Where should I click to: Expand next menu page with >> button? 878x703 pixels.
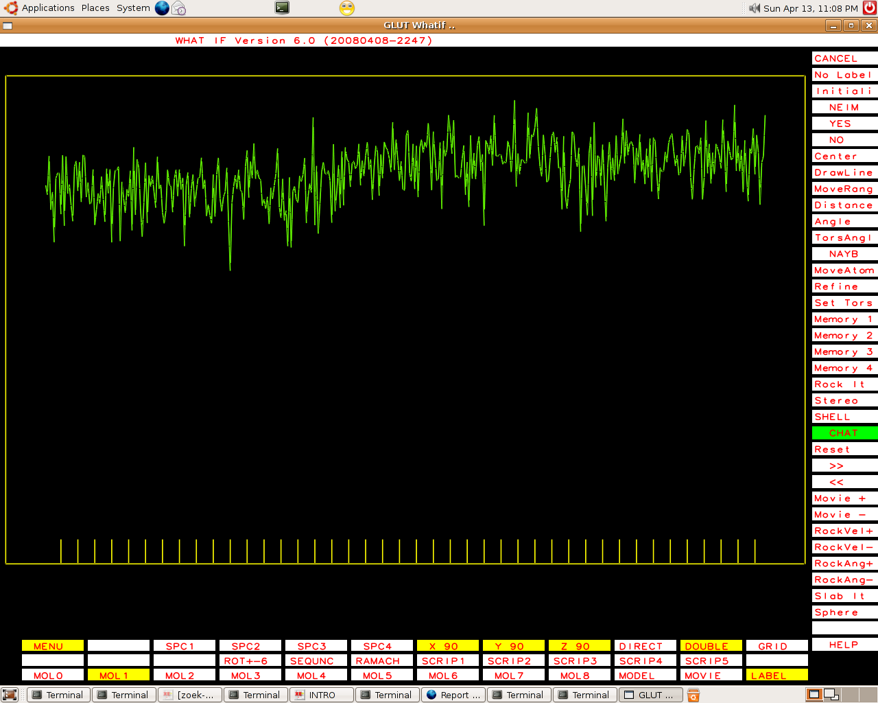pyautogui.click(x=844, y=465)
